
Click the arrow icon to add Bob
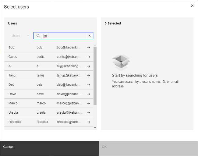click(88, 48)
